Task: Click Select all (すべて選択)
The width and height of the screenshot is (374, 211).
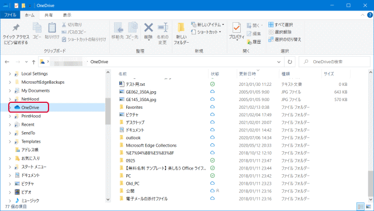Action: click(280, 25)
